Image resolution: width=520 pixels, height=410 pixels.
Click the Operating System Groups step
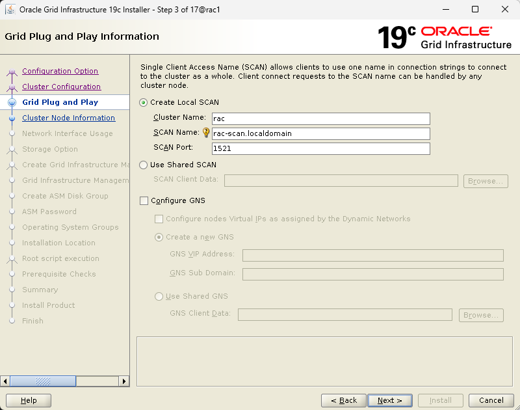tap(70, 227)
